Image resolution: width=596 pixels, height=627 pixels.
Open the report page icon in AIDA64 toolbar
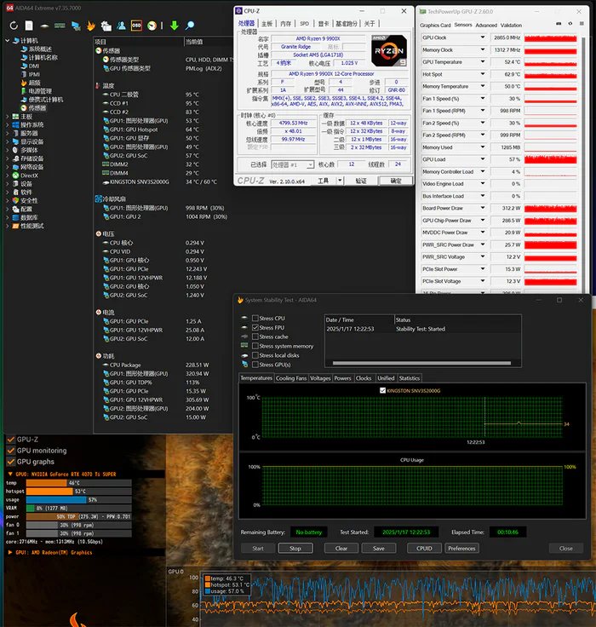pyautogui.click(x=29, y=26)
